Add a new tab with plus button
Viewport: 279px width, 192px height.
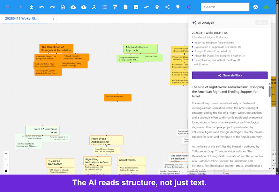click(x=53, y=19)
